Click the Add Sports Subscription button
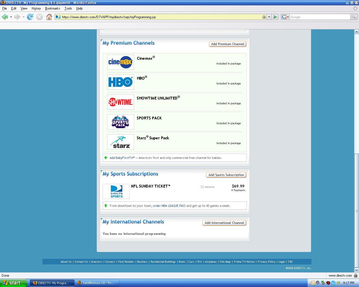 point(226,175)
